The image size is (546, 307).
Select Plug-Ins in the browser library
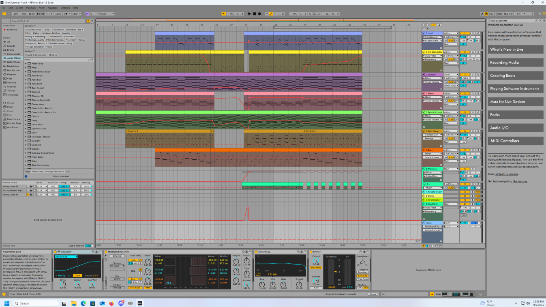coord(11,74)
